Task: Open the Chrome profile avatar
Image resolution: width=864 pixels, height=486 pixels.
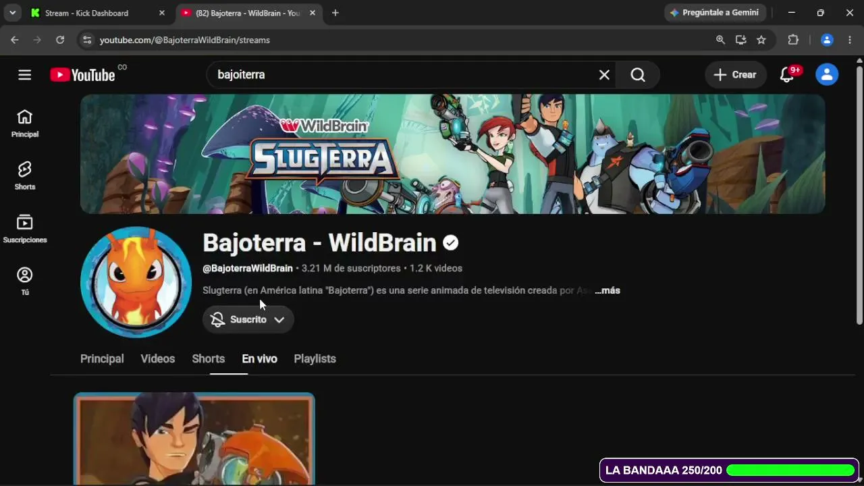Action: point(827,40)
